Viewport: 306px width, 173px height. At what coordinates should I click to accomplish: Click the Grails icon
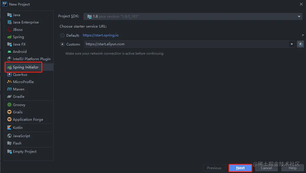(9, 112)
